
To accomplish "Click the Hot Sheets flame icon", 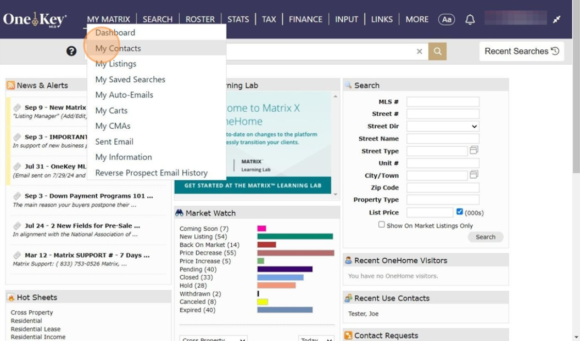I will click(x=11, y=297).
